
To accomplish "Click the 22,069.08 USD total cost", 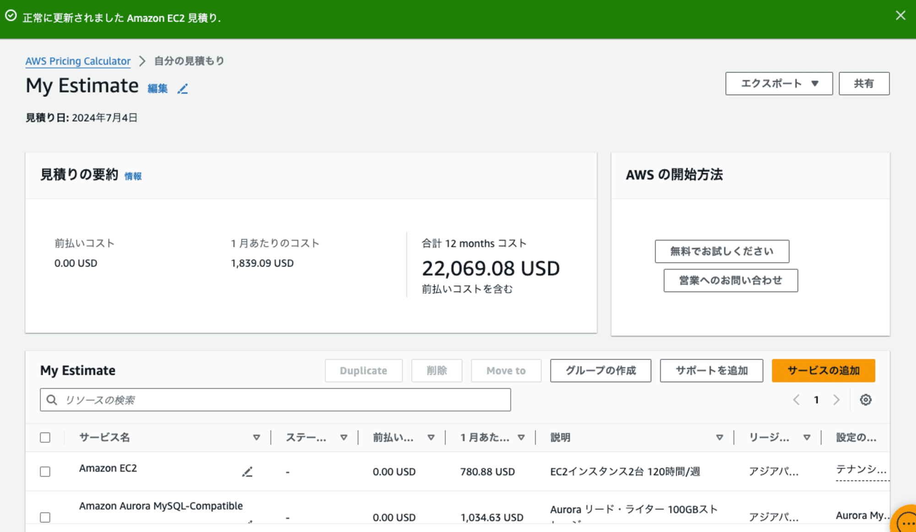I will point(491,268).
